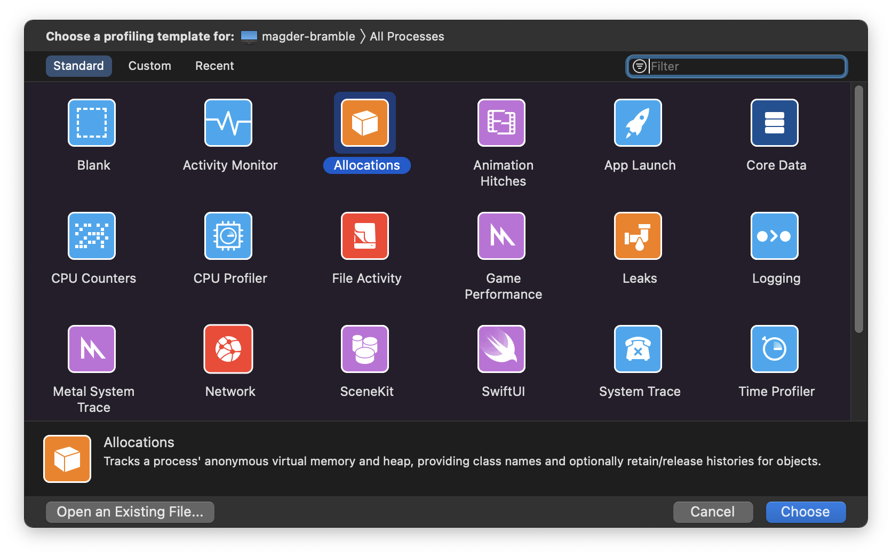Click the Core Data label text
This screenshot has height=556, width=892.
776,165
